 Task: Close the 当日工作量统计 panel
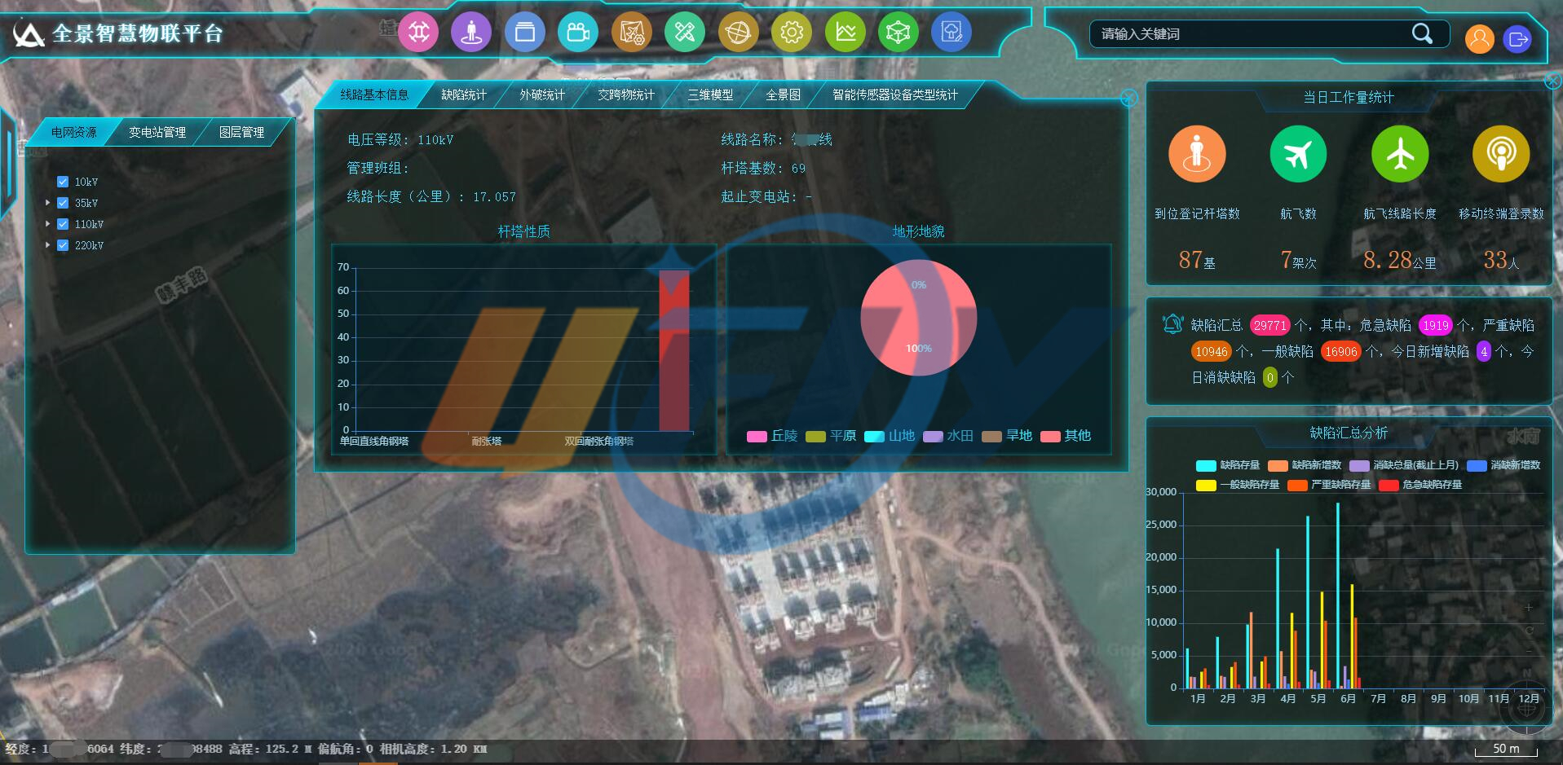[x=1553, y=81]
